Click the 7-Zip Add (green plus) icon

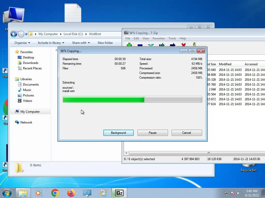(x=129, y=45)
